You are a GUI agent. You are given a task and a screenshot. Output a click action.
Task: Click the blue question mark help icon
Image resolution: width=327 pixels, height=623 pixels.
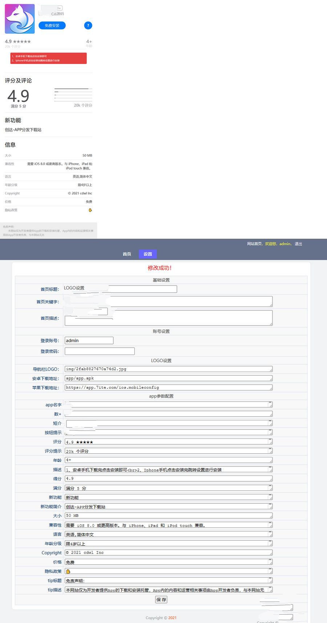pos(88,25)
